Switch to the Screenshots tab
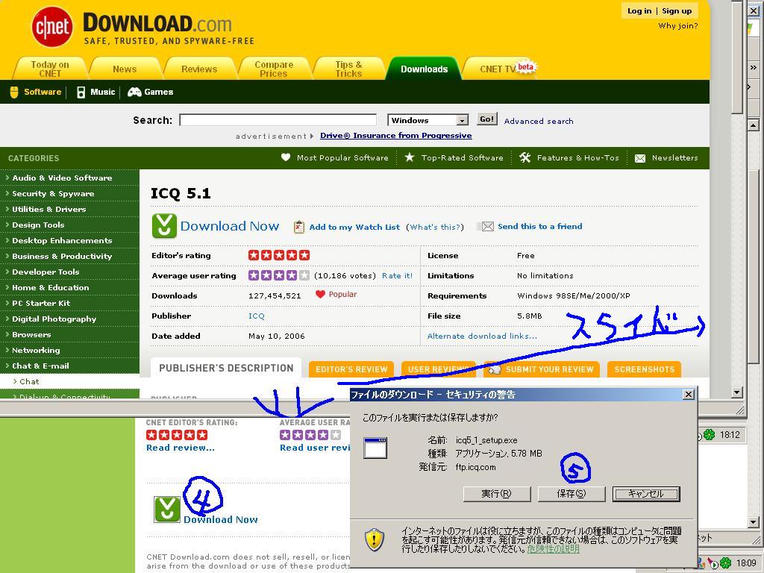This screenshot has width=764, height=573. point(644,369)
